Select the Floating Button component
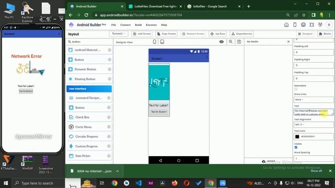The width and height of the screenshot is (335, 188). [x=89, y=79]
